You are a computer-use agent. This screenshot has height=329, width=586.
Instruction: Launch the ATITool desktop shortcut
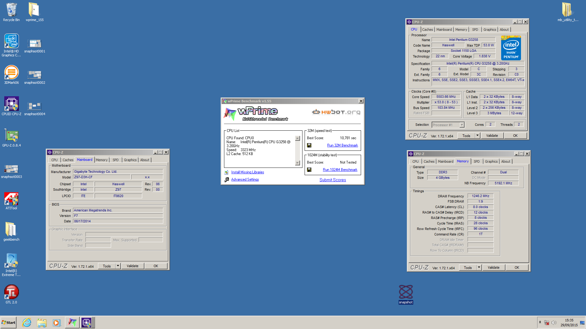click(11, 201)
